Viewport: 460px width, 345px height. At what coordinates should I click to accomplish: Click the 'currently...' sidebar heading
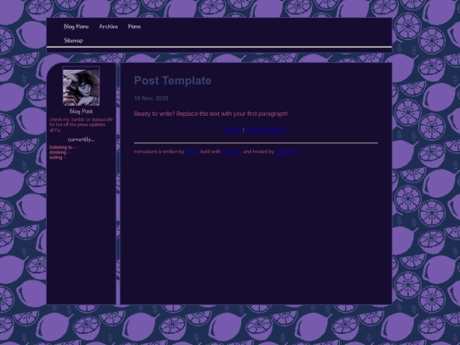click(81, 140)
